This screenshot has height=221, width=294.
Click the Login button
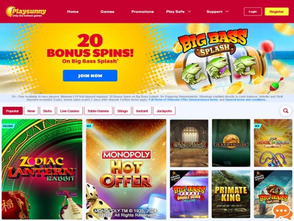coord(253,12)
